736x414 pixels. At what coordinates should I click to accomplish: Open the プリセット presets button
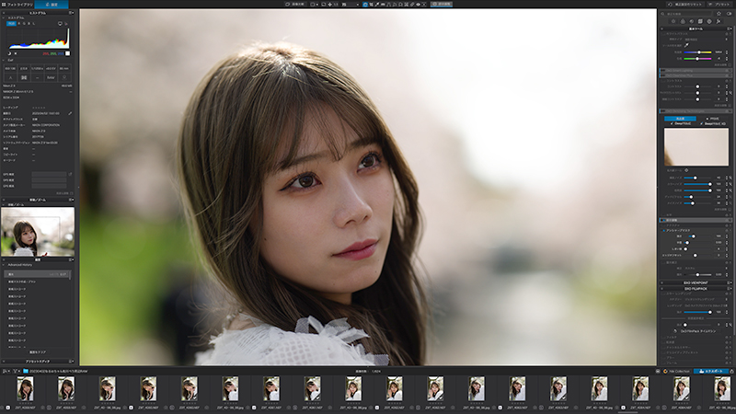point(719,5)
